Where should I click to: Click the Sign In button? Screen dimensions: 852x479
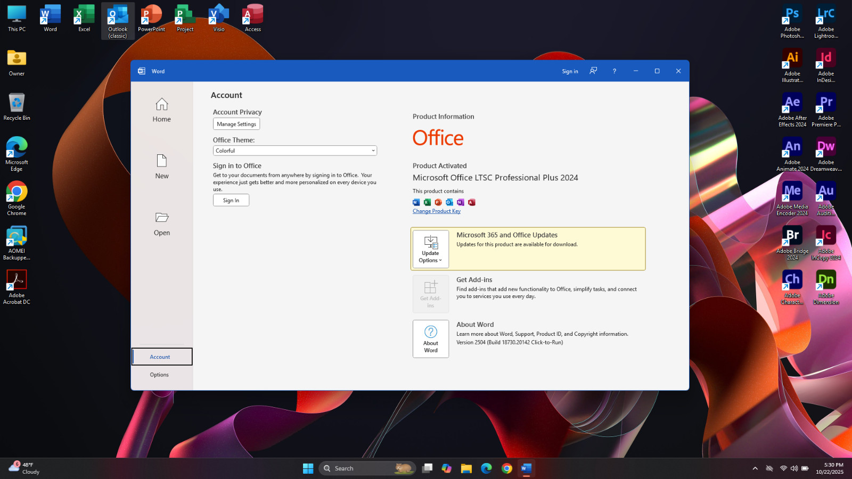[x=231, y=200]
